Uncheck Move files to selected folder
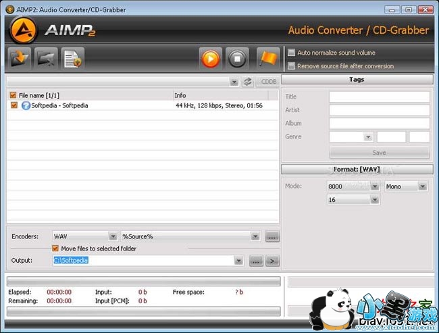 (x=56, y=249)
